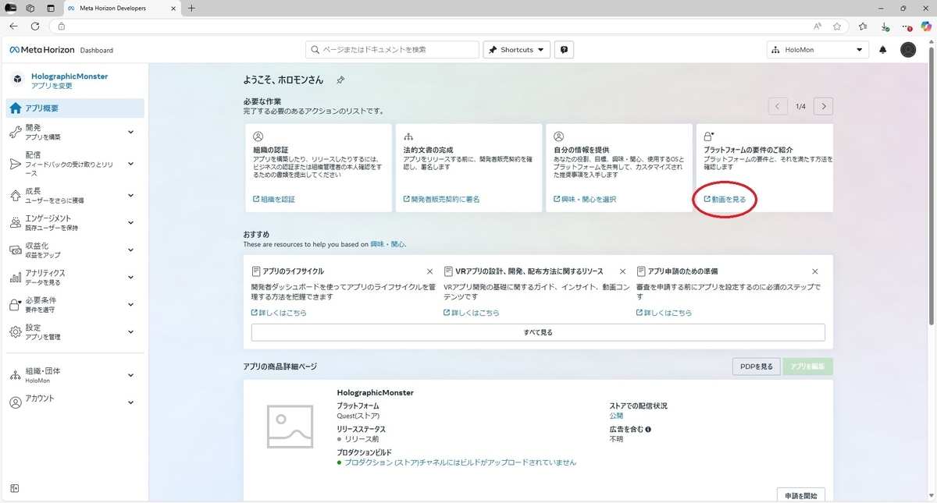Viewport: 937px width, 503px height.
Task: Open the 開発者販売契約に署名 link
Action: point(442,200)
